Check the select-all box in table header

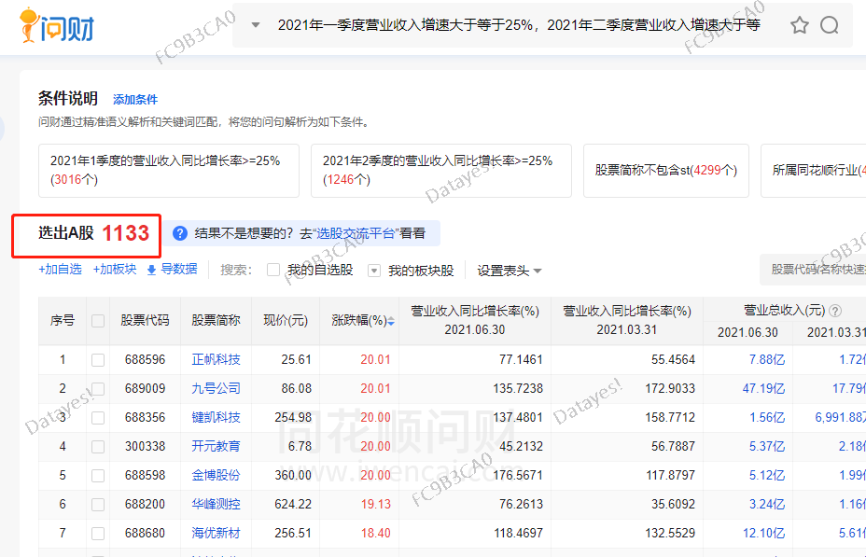click(x=98, y=321)
